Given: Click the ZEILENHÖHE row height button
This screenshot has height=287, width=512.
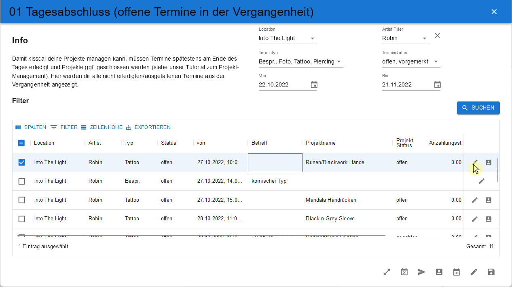Looking at the screenshot, I should (102, 127).
